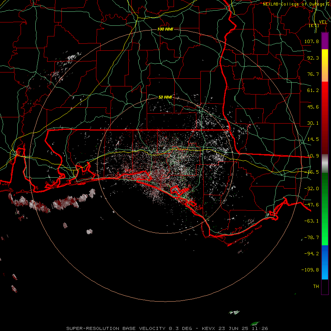Click the 100 NMI range ring label
Viewport: 331px width, 331px height.
click(165, 29)
